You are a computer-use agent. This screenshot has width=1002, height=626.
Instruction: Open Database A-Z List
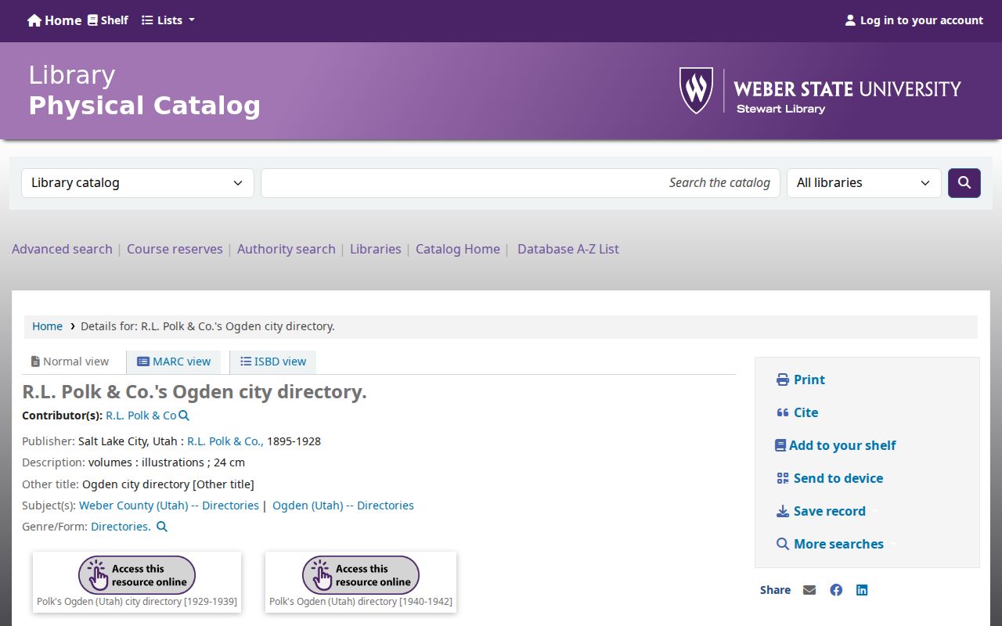tap(568, 249)
